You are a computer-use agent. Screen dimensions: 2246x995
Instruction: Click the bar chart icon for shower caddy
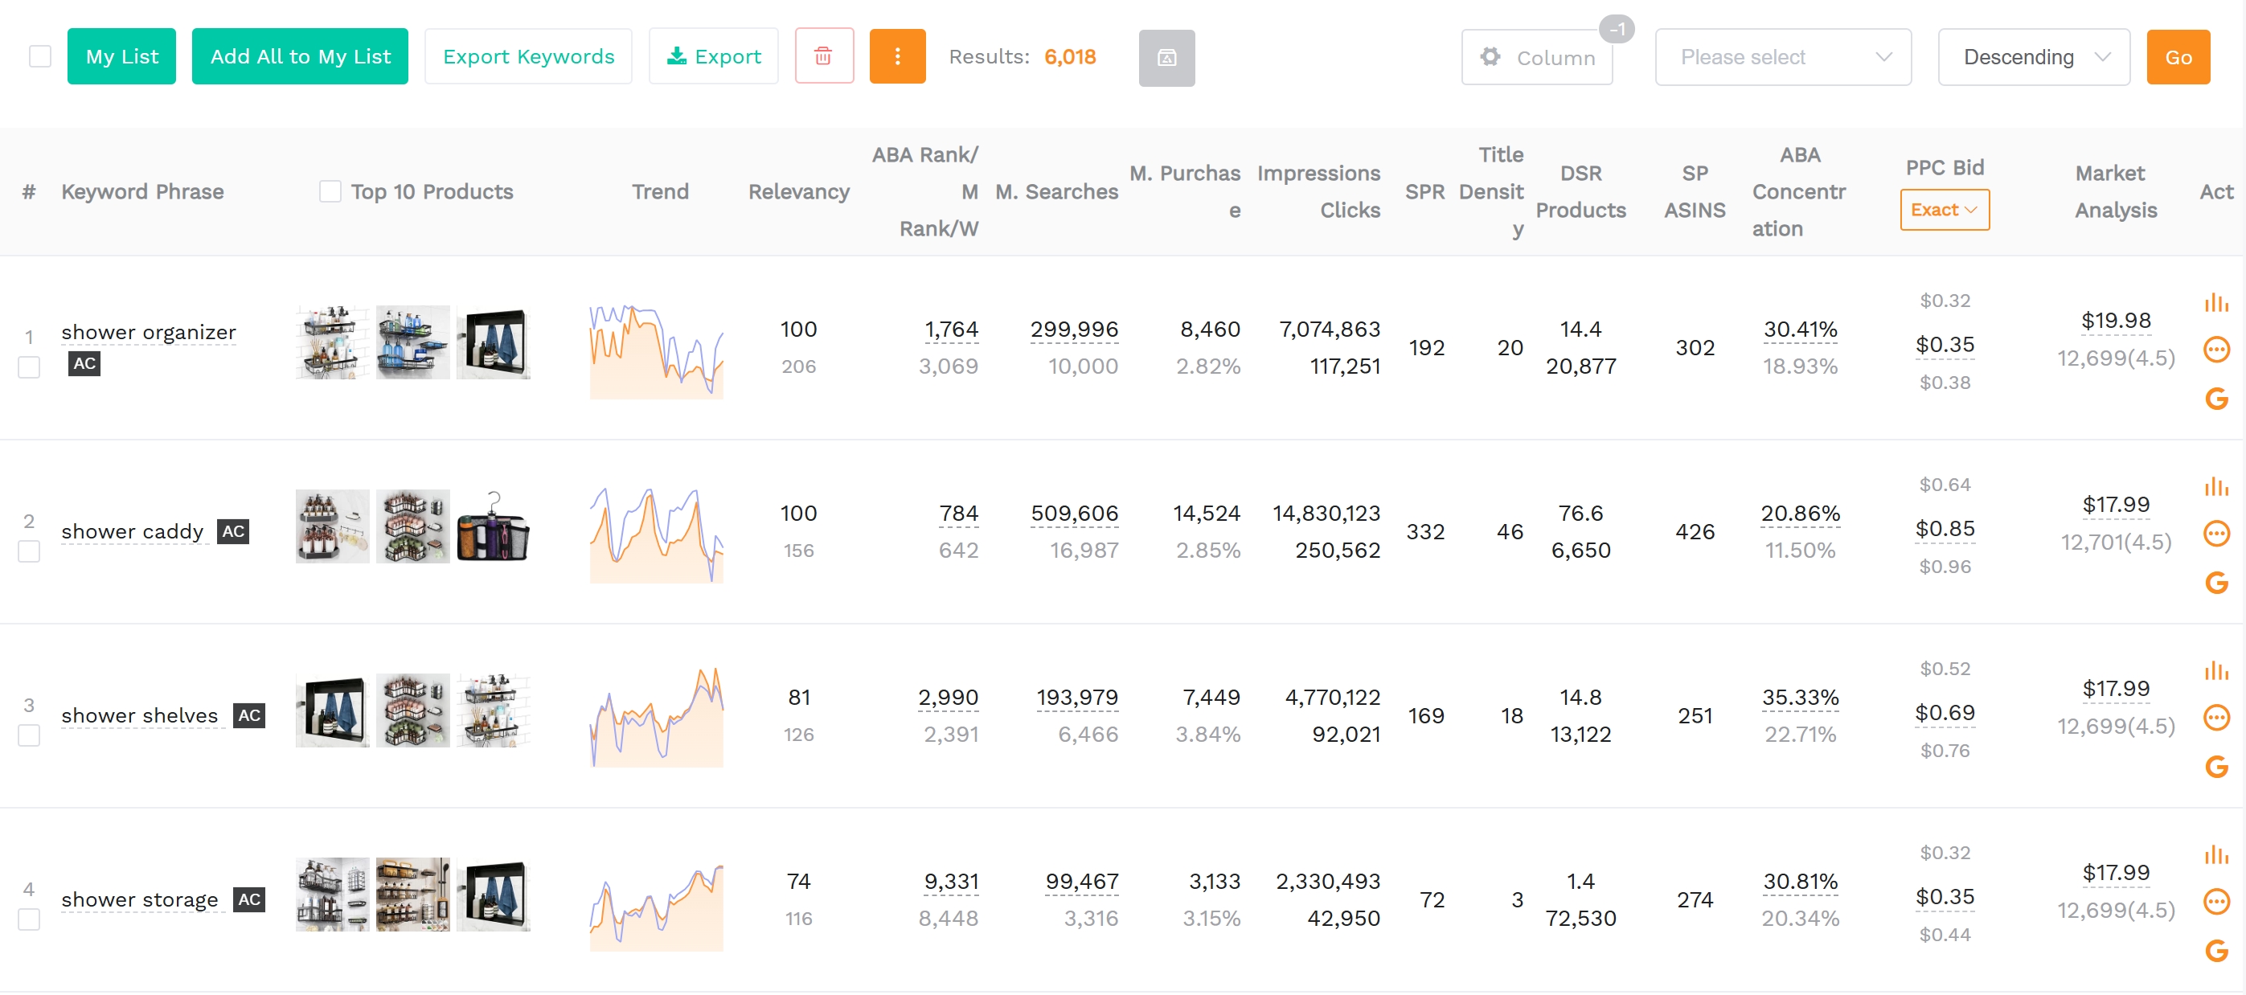click(x=2217, y=485)
